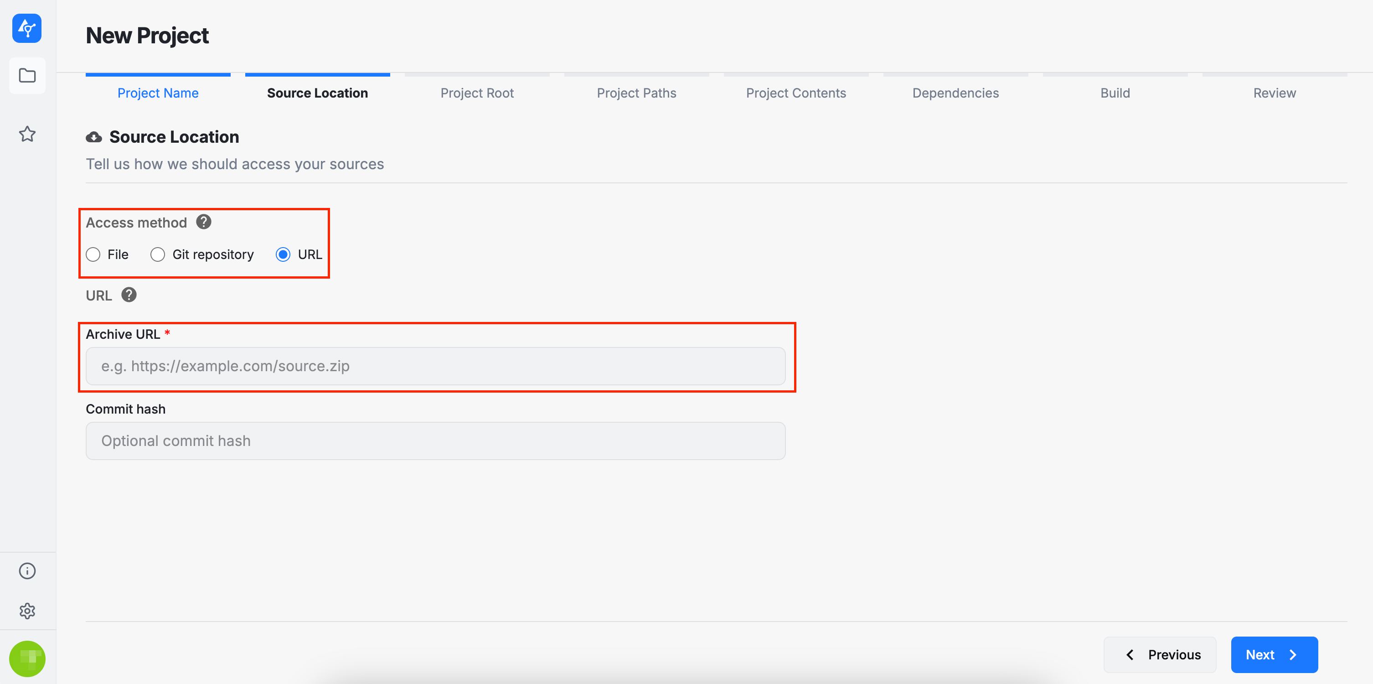
Task: Focus the Archive URL input field
Action: tap(435, 366)
